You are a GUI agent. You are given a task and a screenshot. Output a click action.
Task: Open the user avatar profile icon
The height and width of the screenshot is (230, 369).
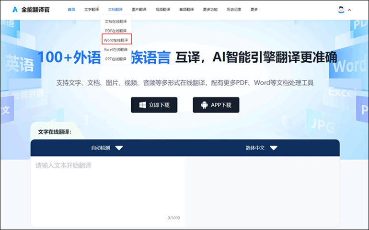pos(341,10)
